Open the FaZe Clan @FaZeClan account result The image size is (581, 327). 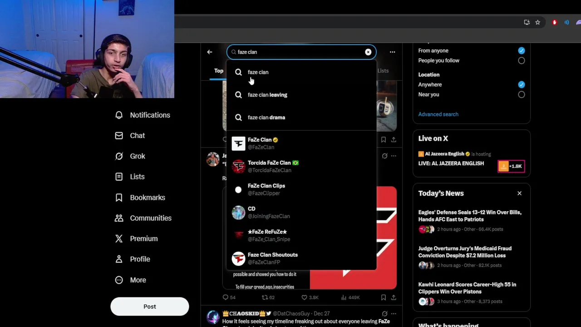click(x=301, y=144)
